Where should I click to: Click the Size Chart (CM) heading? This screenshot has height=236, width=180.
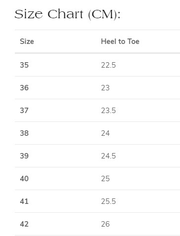pyautogui.click(x=68, y=14)
